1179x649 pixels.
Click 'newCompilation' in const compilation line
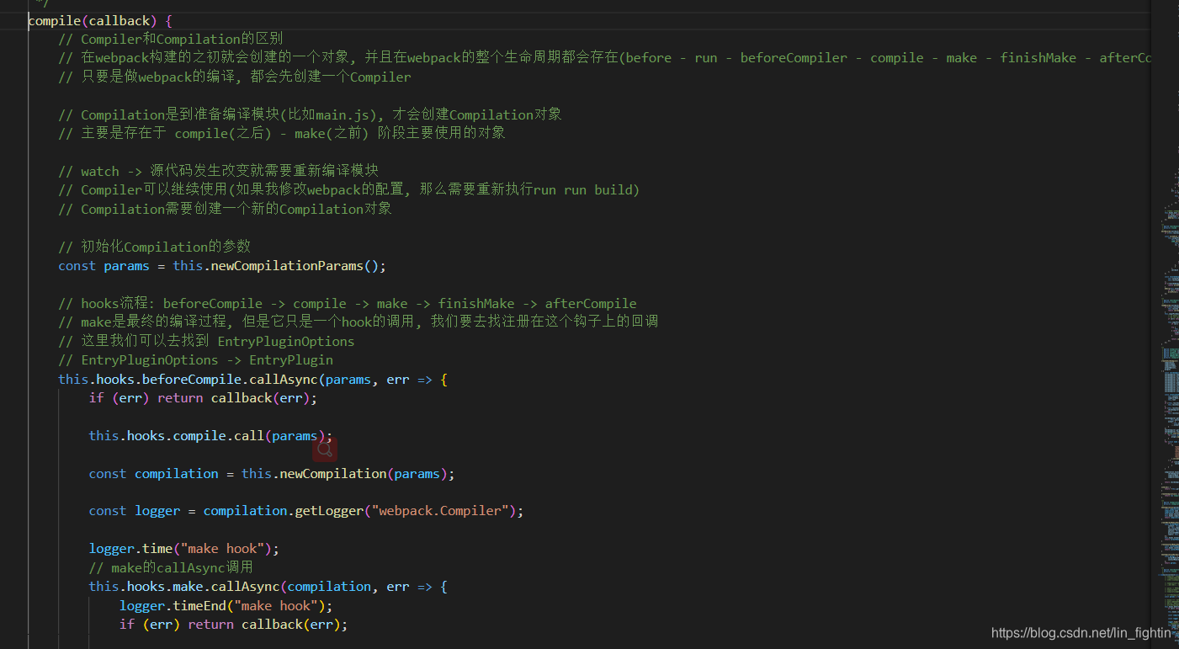coord(332,473)
